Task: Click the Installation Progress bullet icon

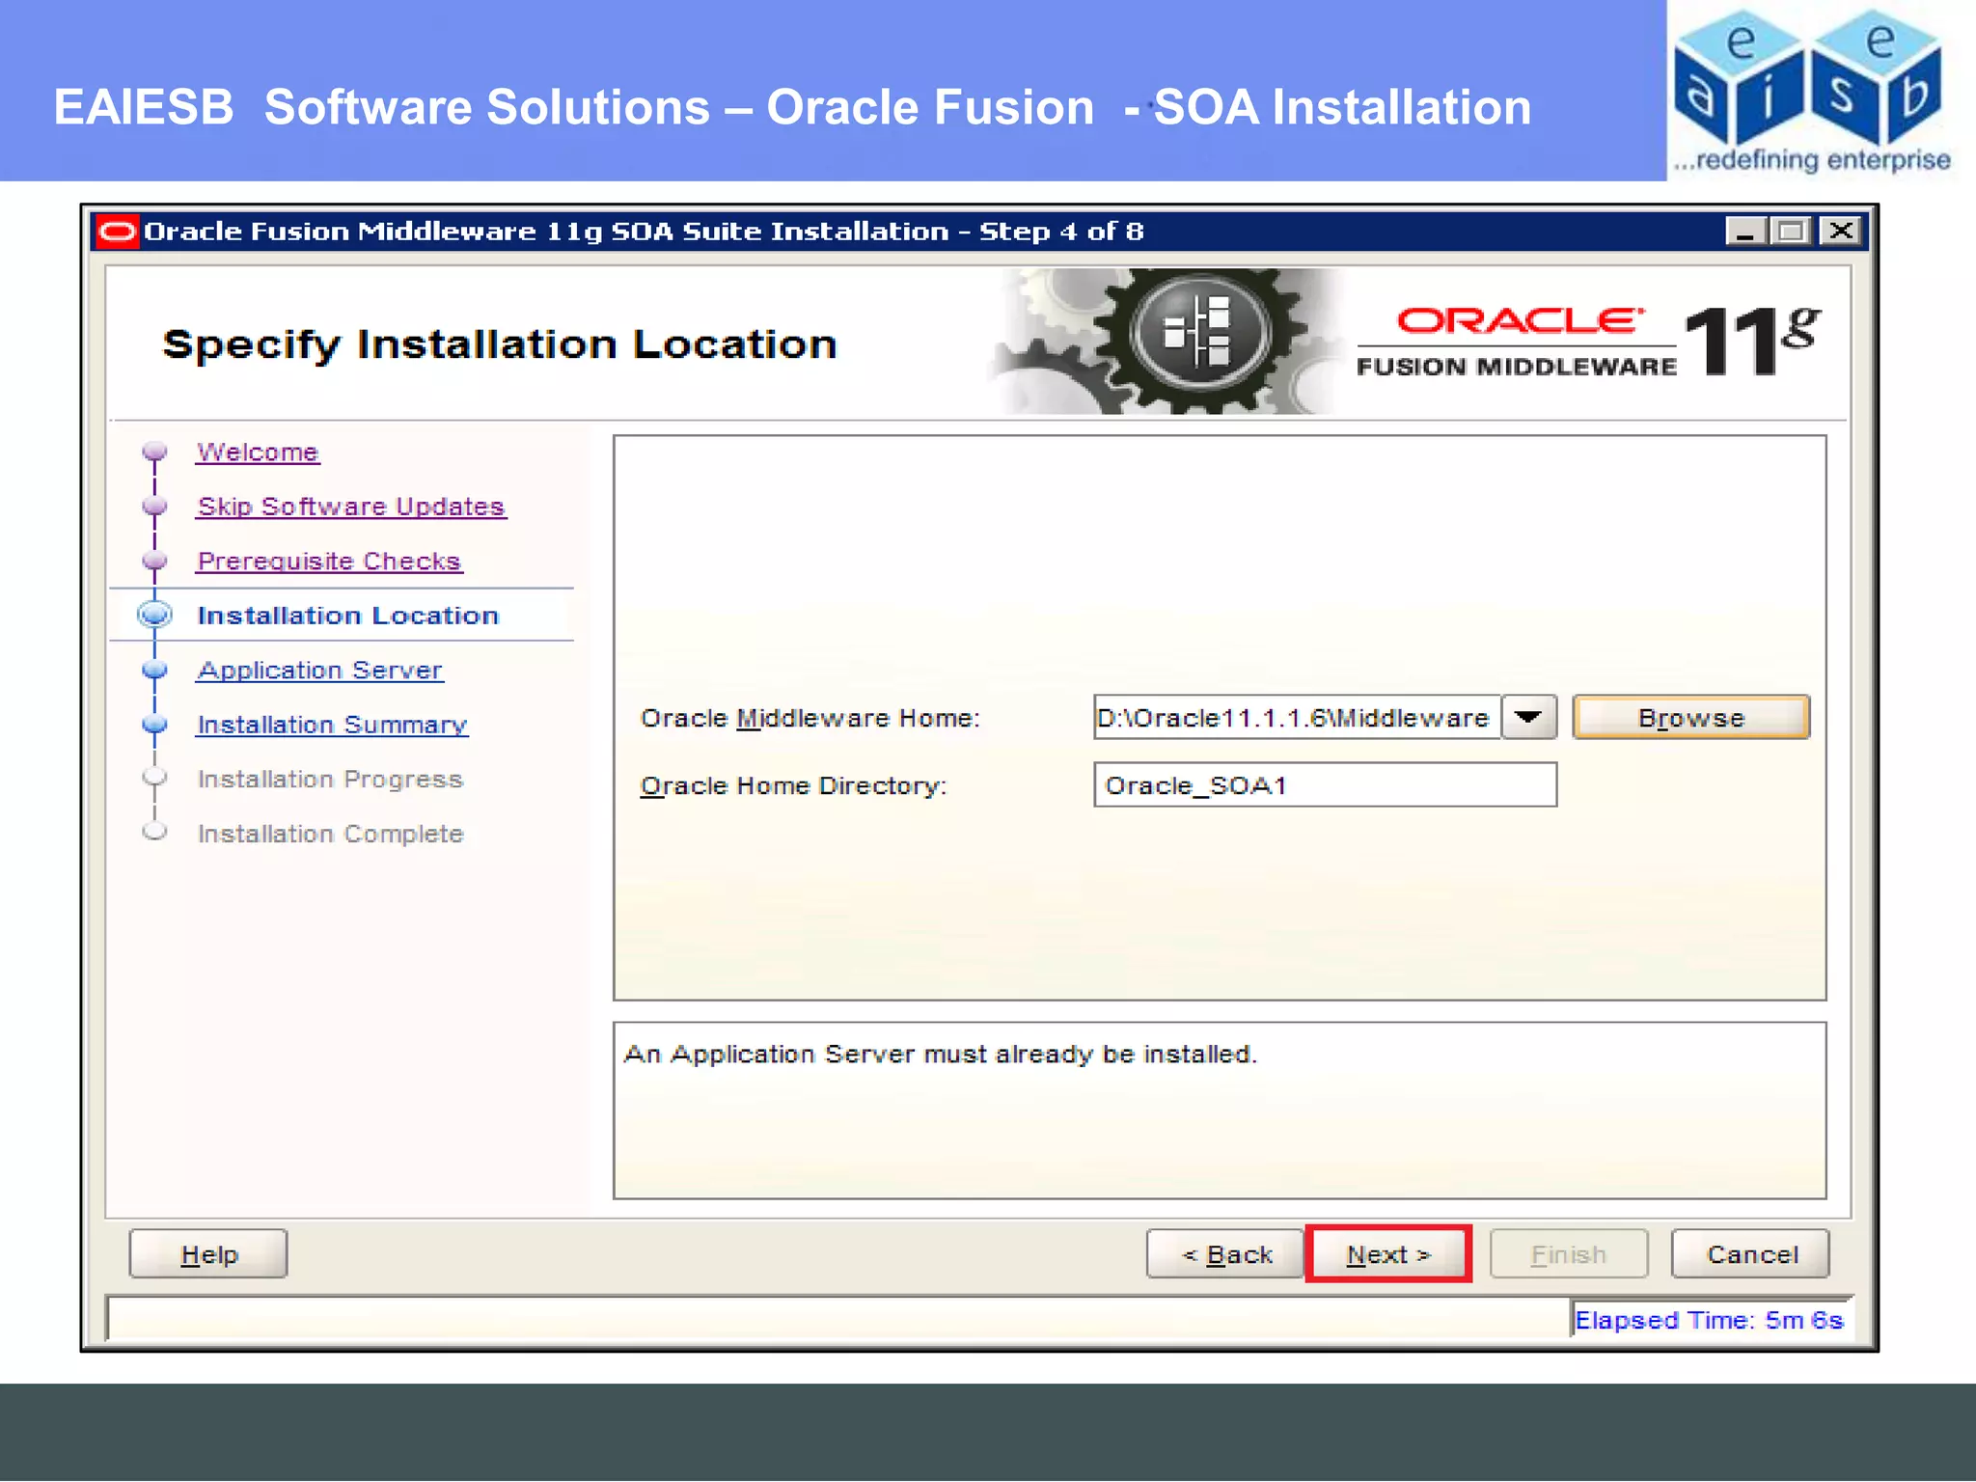Action: [154, 778]
